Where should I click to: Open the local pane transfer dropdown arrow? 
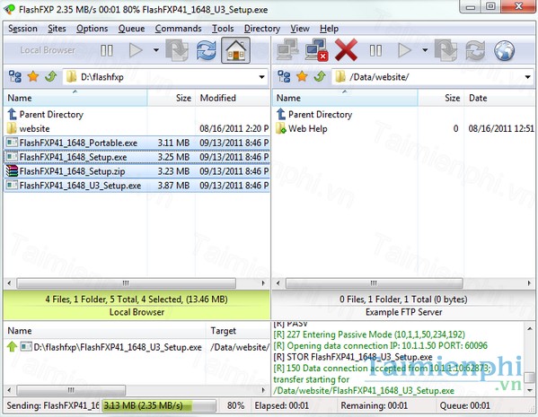click(156, 50)
